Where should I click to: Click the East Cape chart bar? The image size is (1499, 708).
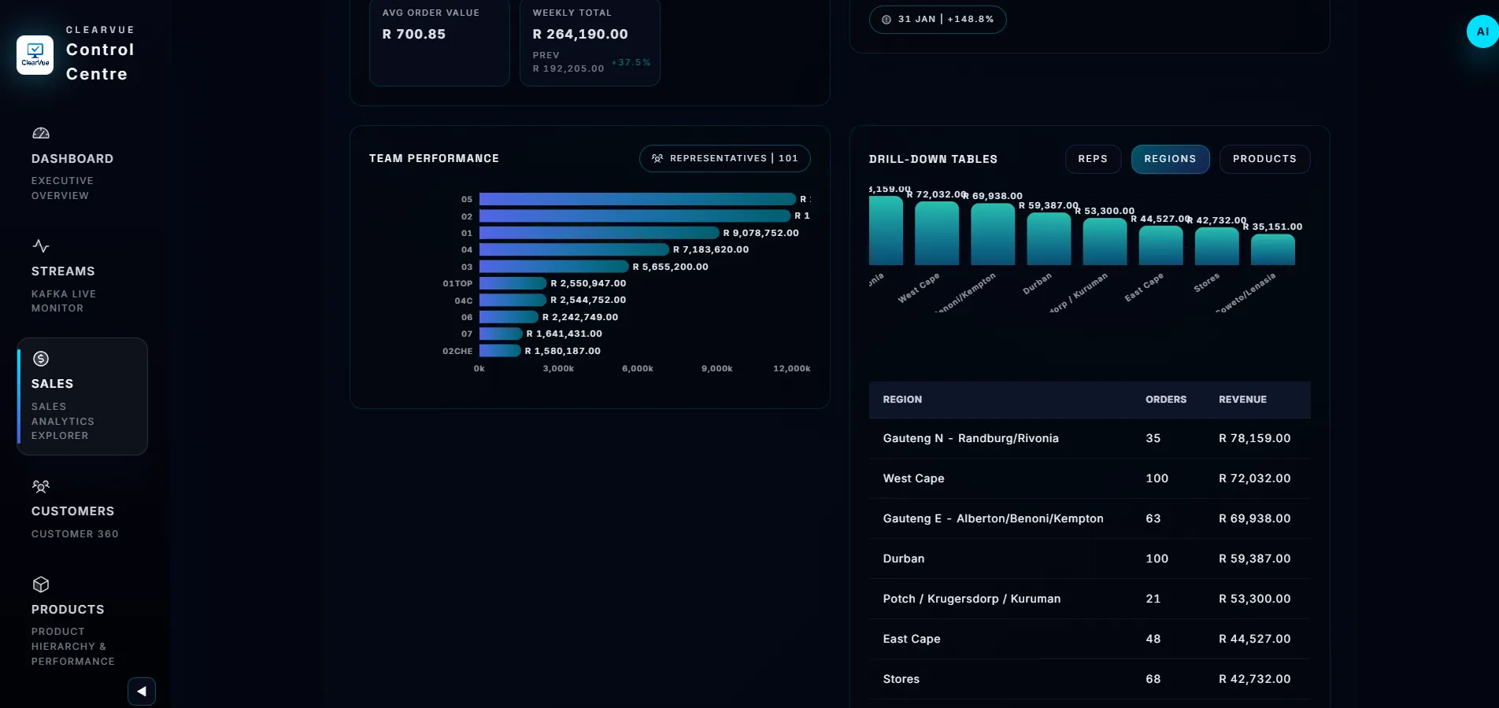[1160, 245]
